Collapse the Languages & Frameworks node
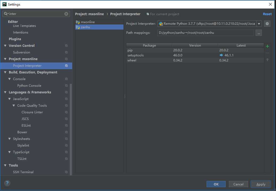276x191 pixels. pyautogui.click(x=5, y=92)
